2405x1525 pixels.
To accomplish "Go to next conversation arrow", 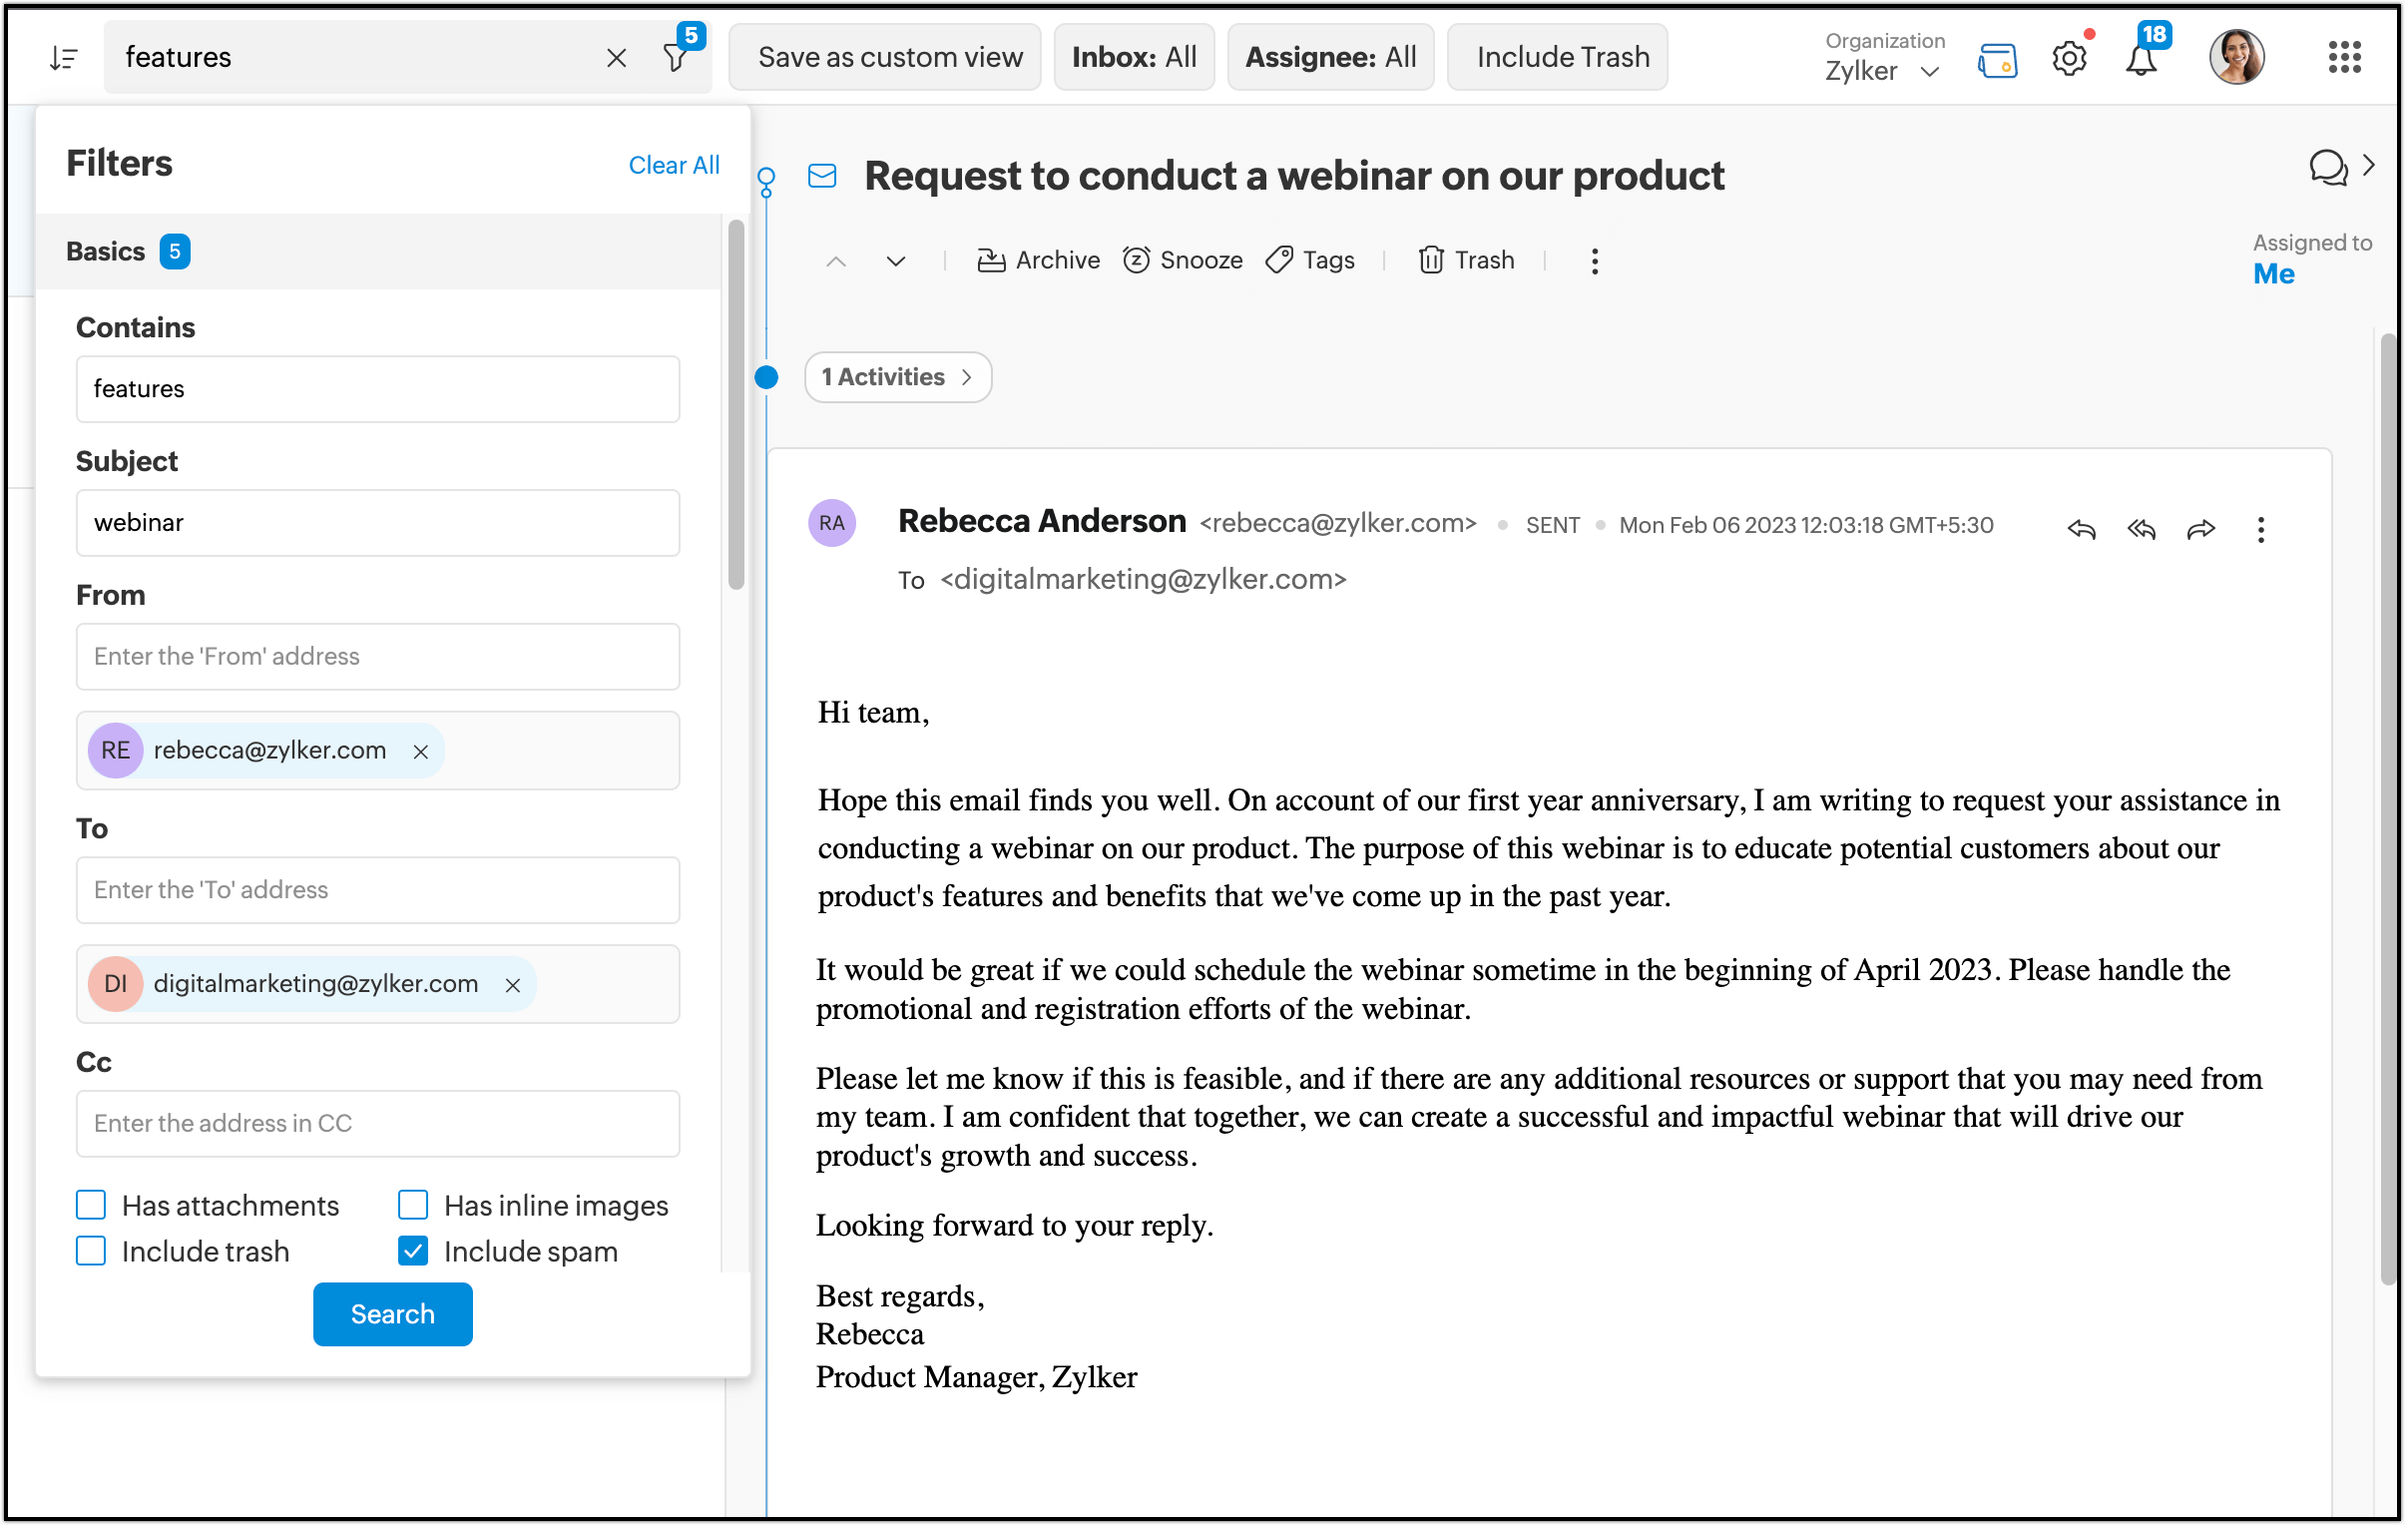I will point(896,261).
